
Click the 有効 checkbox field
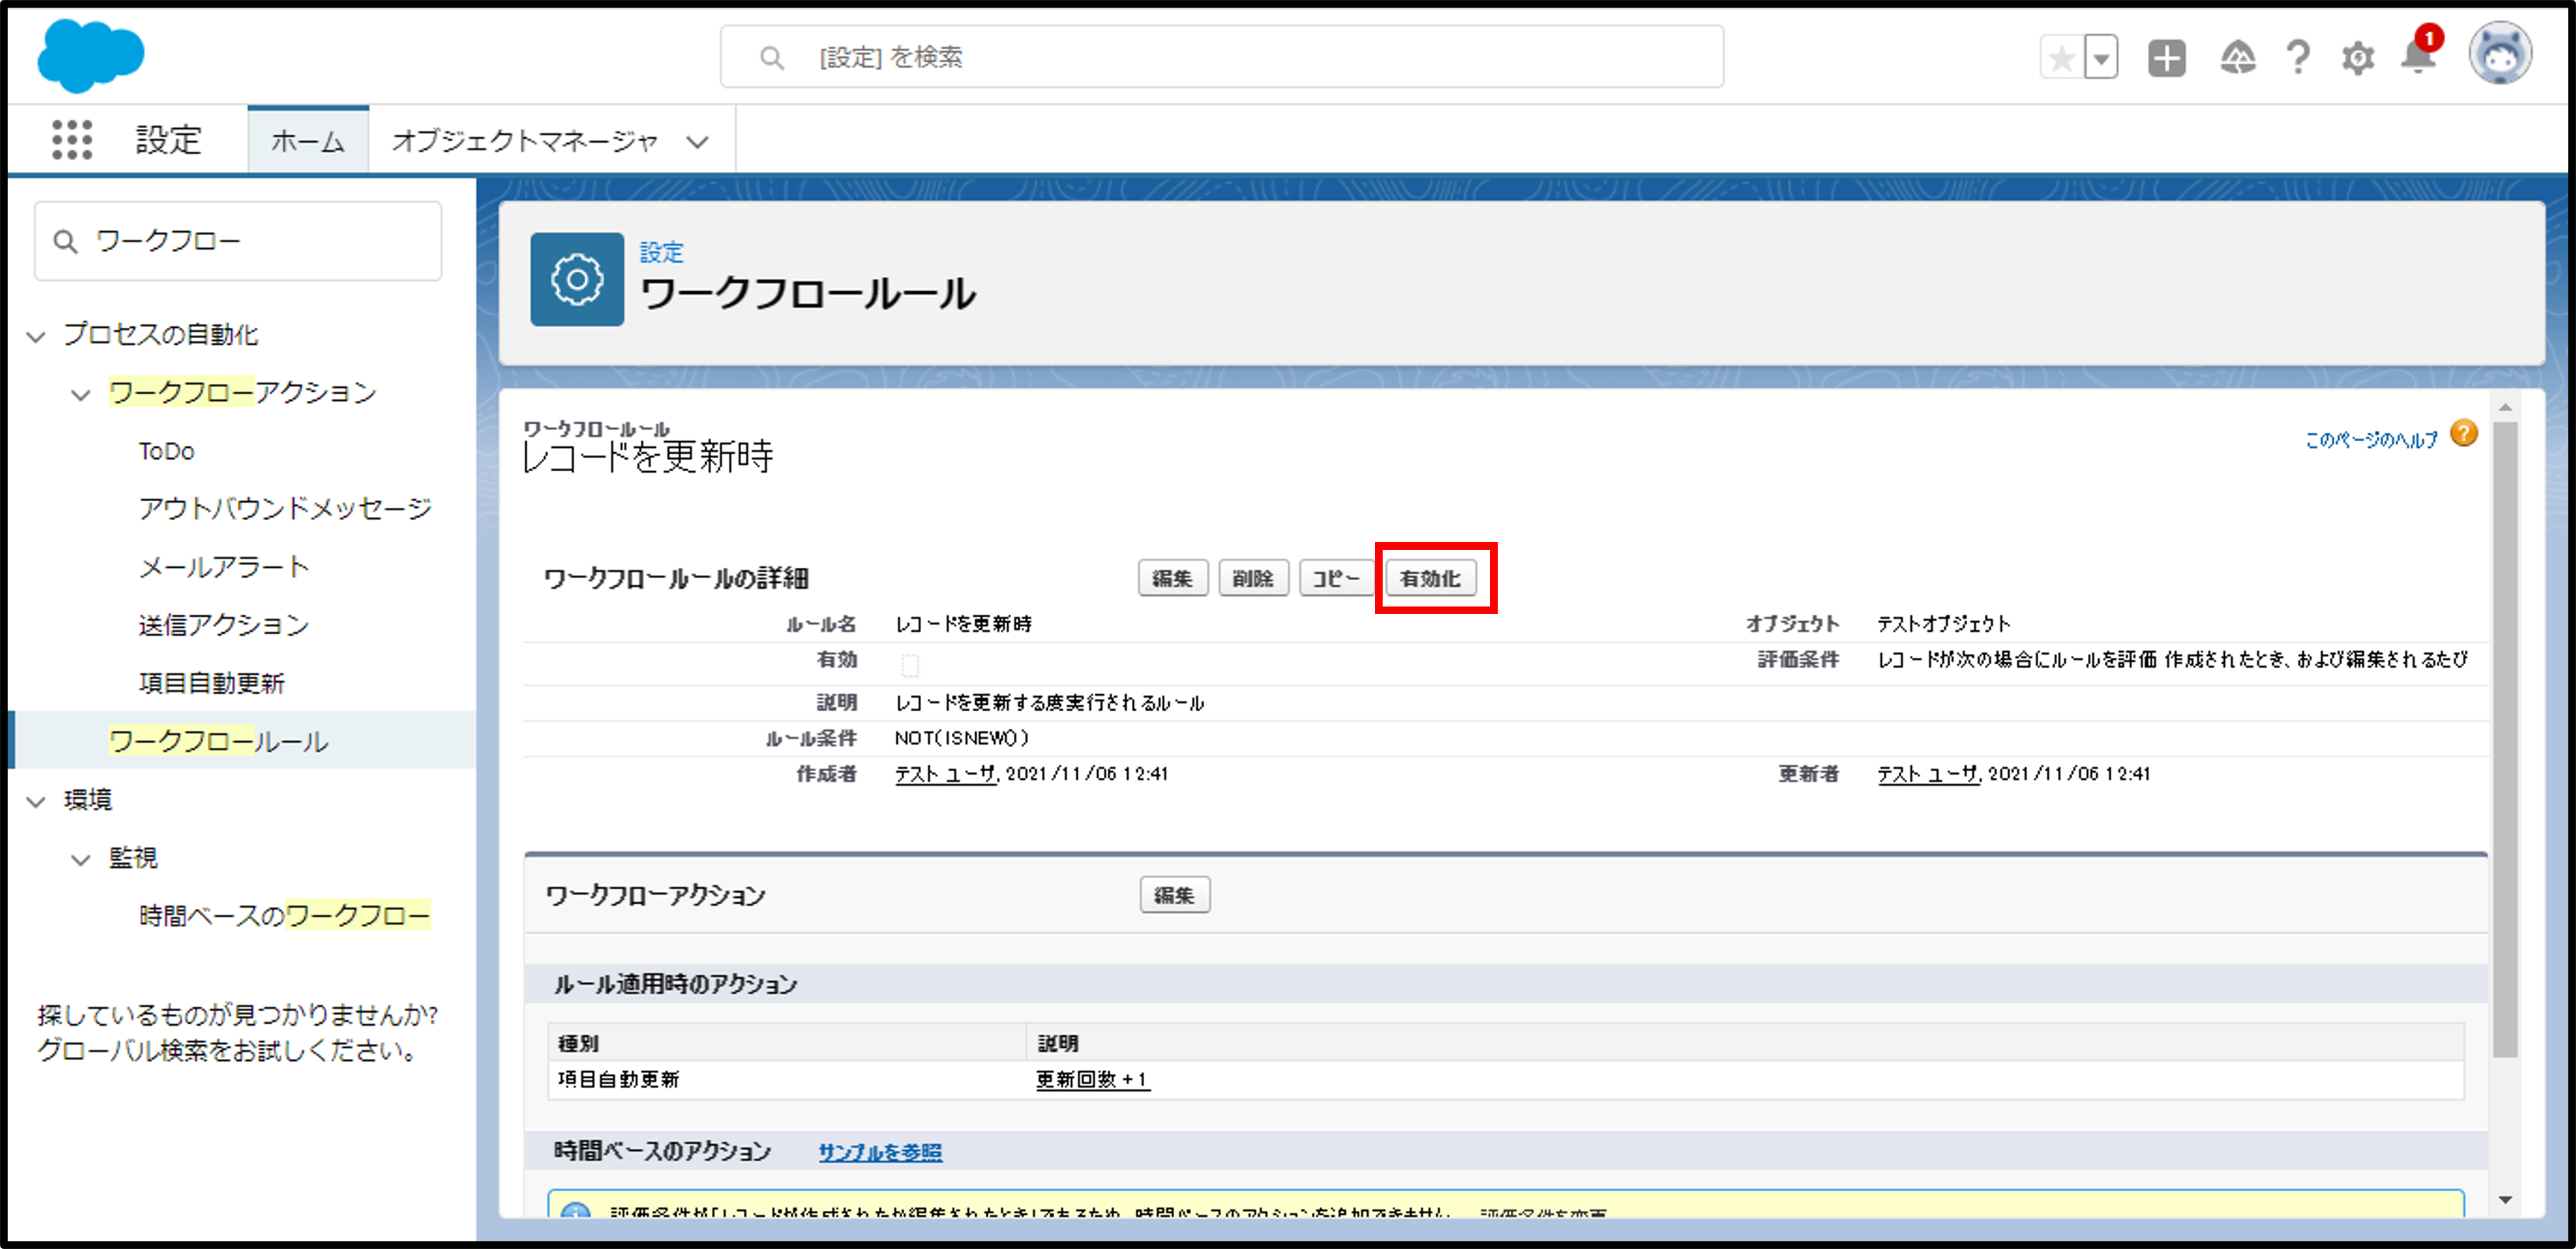(x=909, y=665)
